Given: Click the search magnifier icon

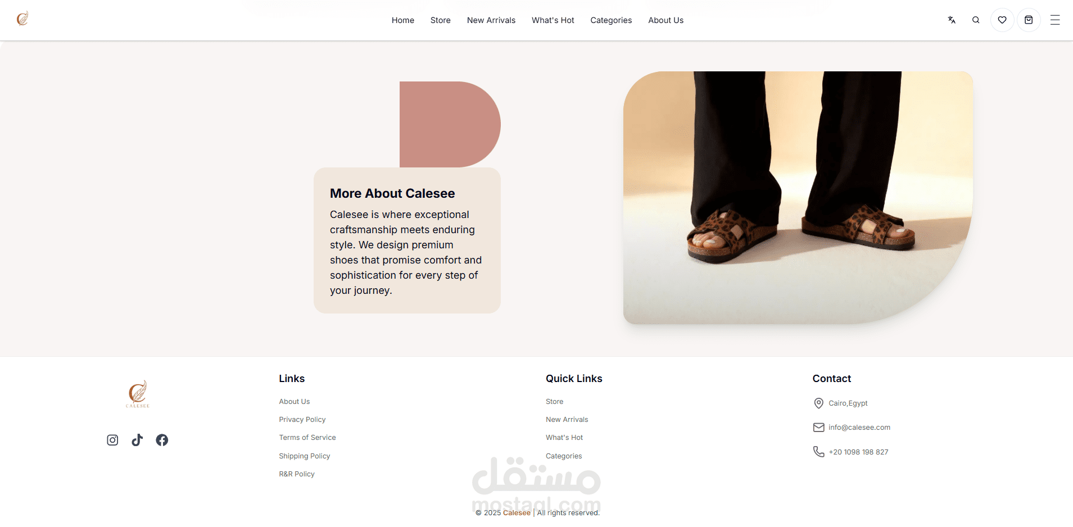Looking at the screenshot, I should pyautogui.click(x=976, y=20).
